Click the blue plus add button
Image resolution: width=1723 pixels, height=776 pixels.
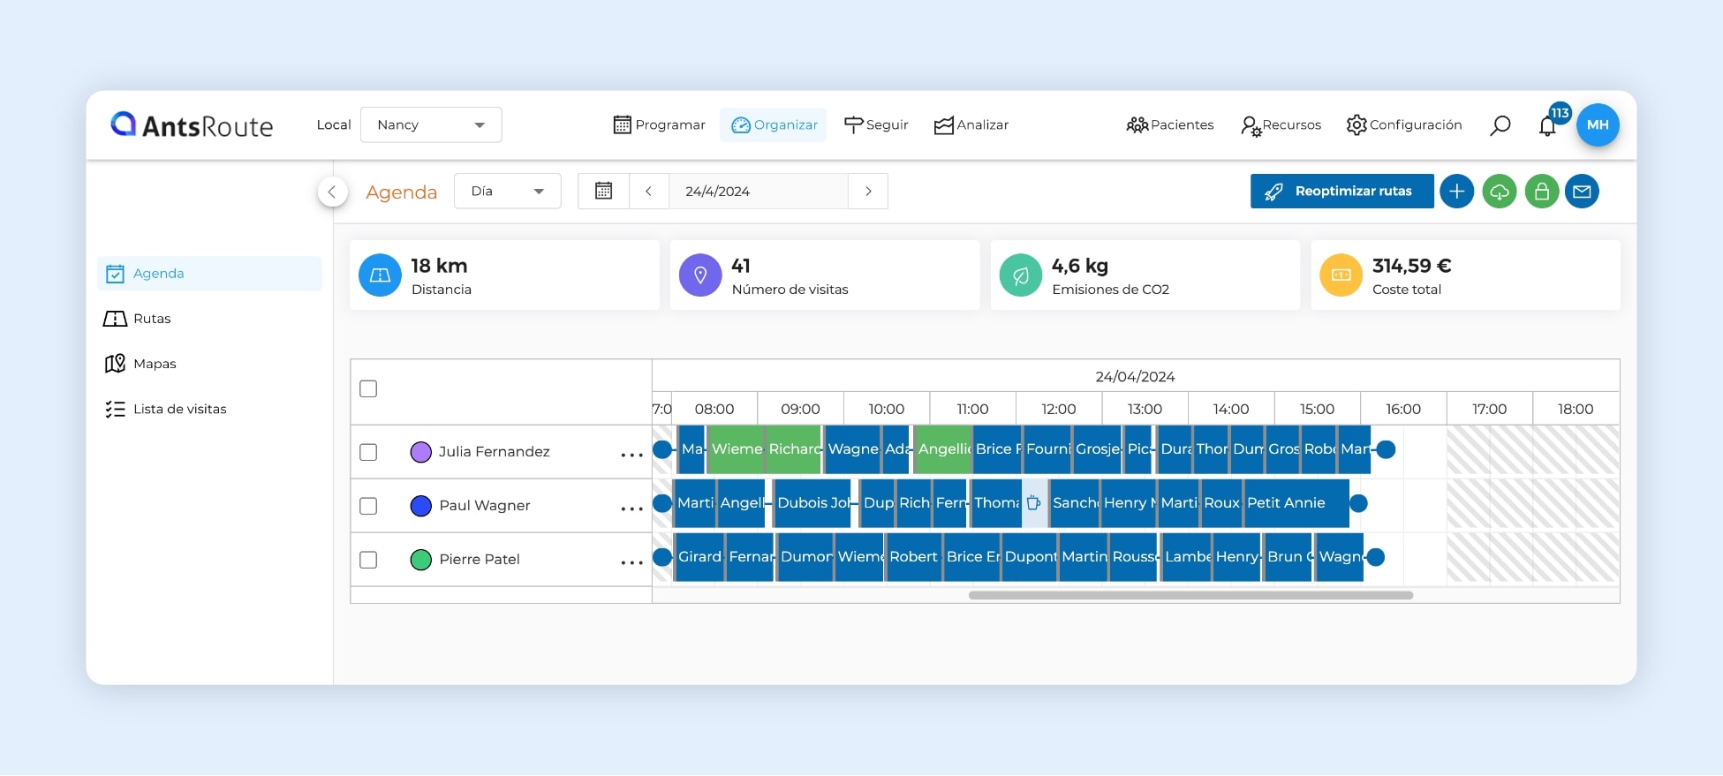[1456, 192]
